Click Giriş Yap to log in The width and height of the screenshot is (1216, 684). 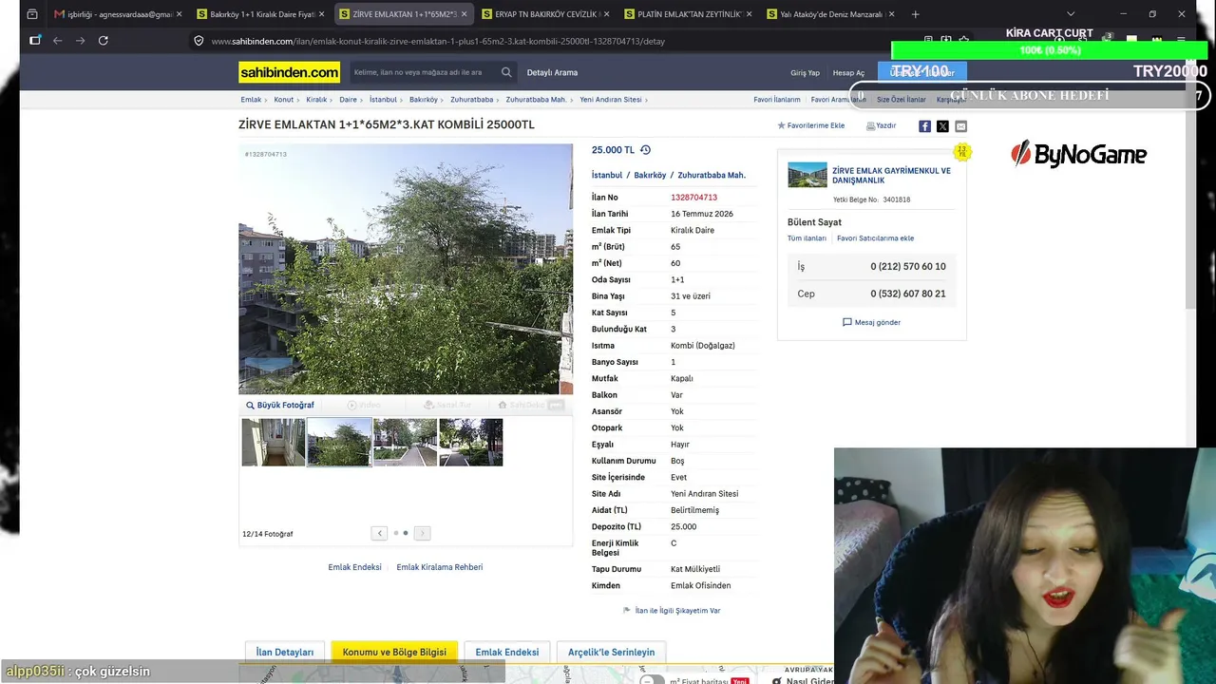coord(805,73)
